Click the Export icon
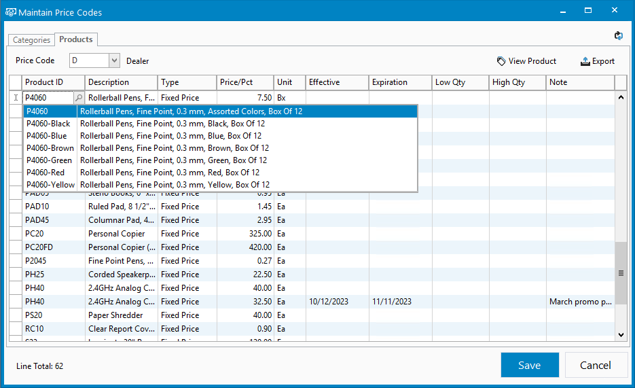The width and height of the screenshot is (635, 388). [x=585, y=61]
